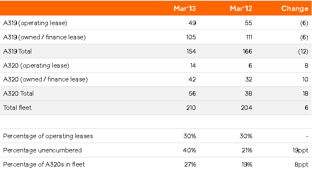Click the 19ppt unencumbered change value

tap(300, 150)
